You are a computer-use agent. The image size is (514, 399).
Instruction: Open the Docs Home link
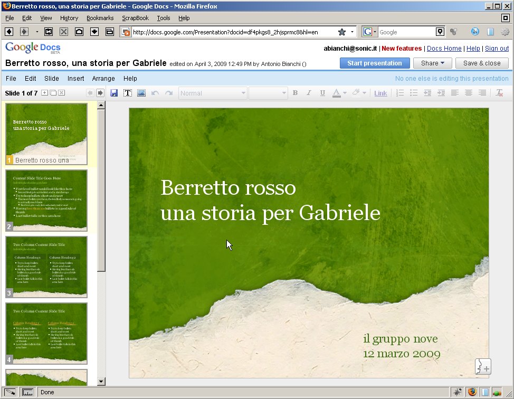pos(444,49)
